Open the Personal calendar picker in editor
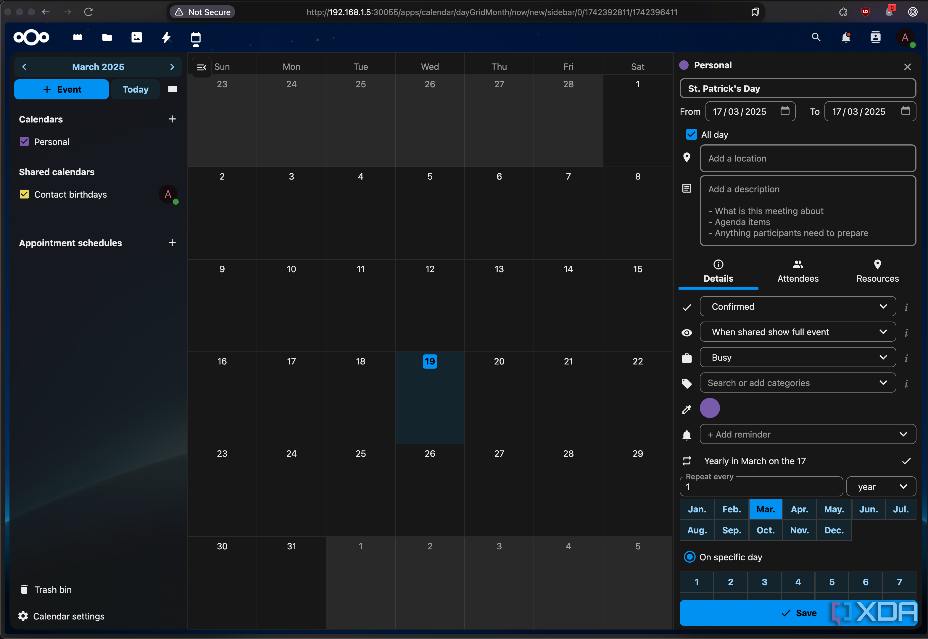928x639 pixels. pyautogui.click(x=706, y=65)
